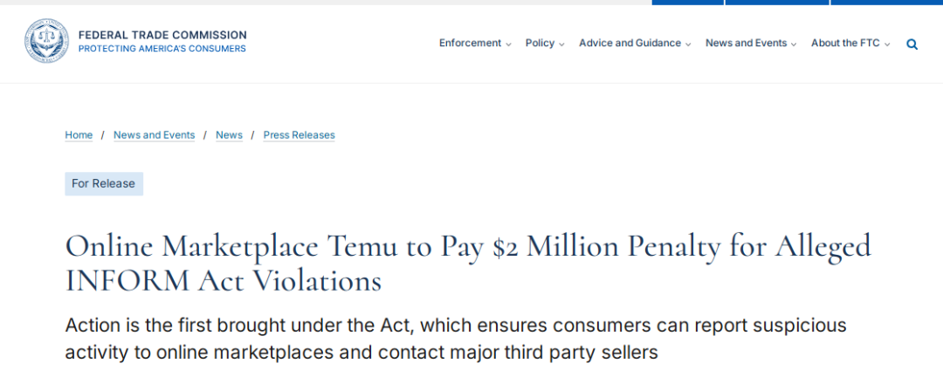Click the Temu penalty headline
The width and height of the screenshot is (943, 384).
(468, 264)
